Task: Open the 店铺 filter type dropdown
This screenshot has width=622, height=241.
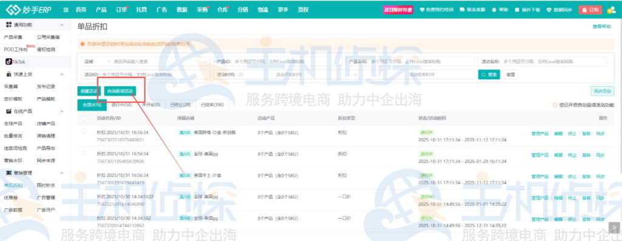Action: pos(97,62)
